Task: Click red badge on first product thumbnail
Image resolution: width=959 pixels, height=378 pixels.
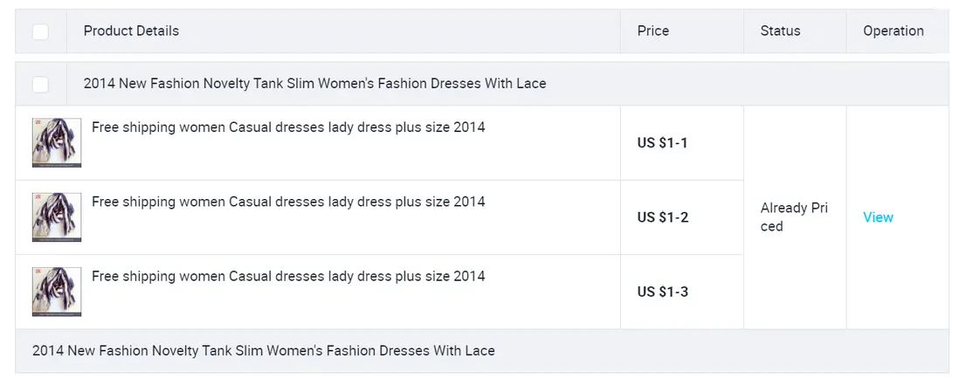Action: coord(37,124)
